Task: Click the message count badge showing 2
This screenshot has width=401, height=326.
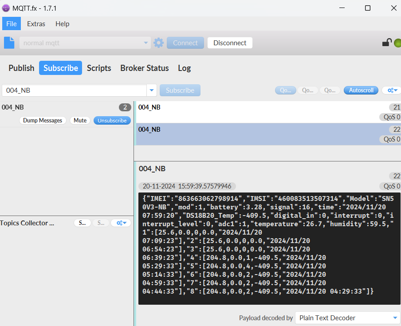Action: pos(125,107)
